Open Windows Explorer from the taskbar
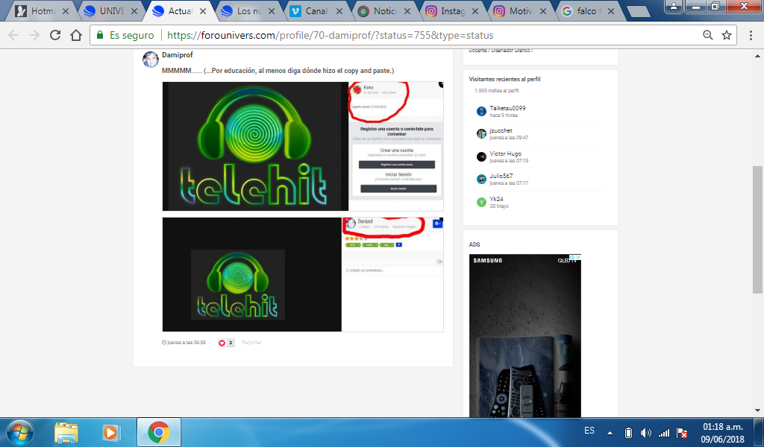The height and width of the screenshot is (447, 764). point(66,432)
